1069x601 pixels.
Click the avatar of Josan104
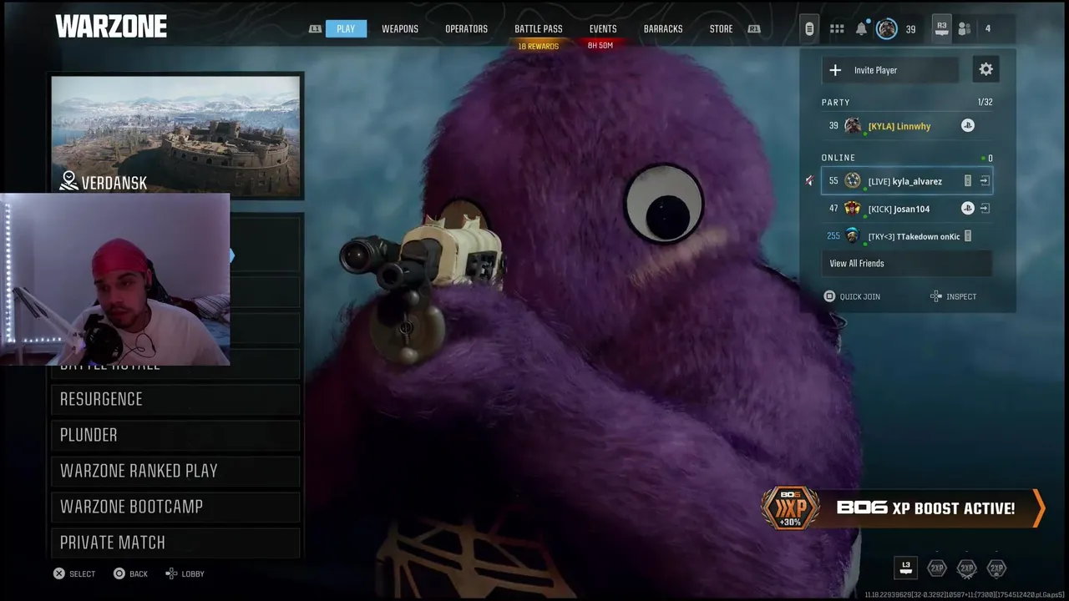click(x=852, y=209)
